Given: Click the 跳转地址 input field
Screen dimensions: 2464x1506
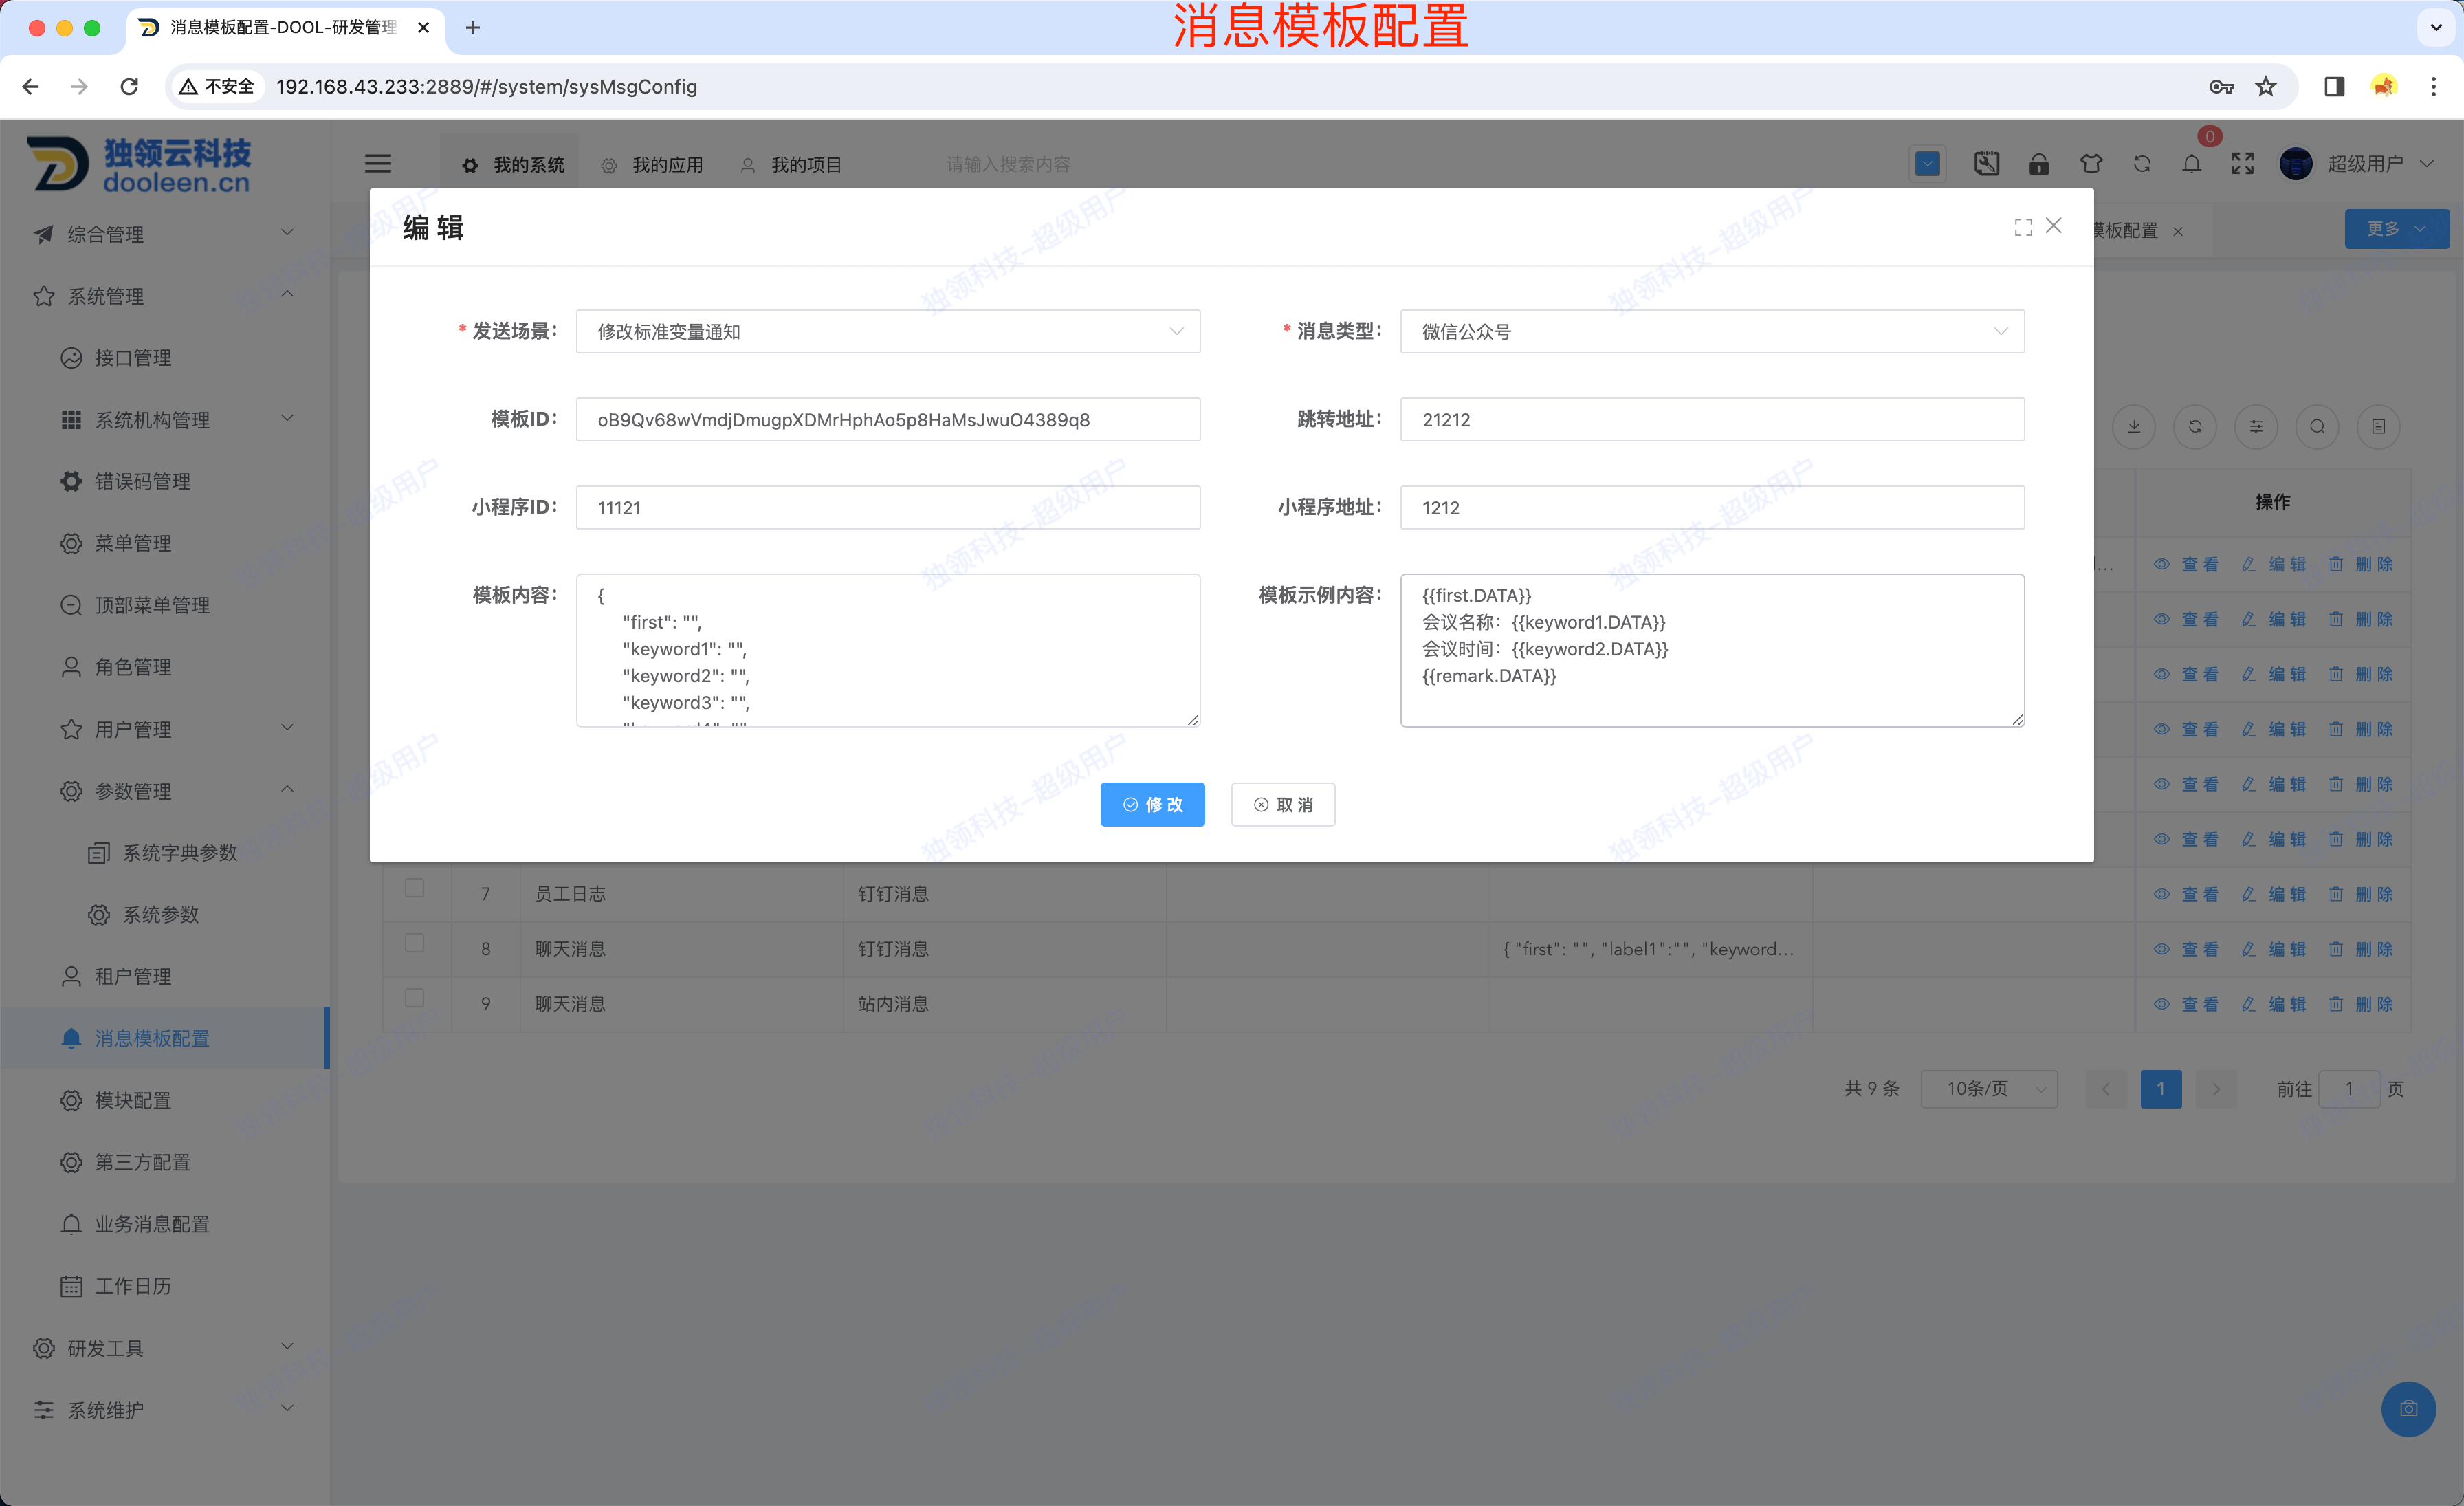Looking at the screenshot, I should [x=1712, y=420].
